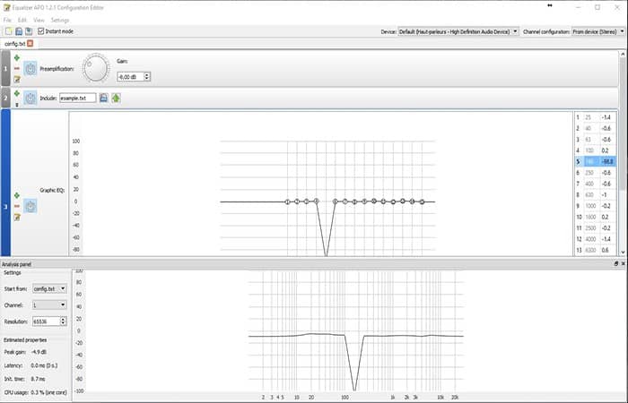Toggle the Instant mode checkbox
Screen dimensions: 628x403
[41, 30]
